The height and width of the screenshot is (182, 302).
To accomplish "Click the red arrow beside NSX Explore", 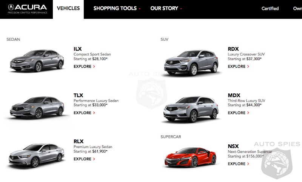I will tap(248, 164).
